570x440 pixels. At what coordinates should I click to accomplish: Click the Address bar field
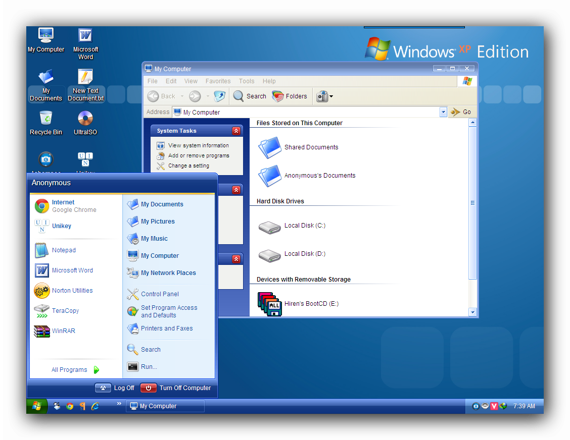(x=305, y=112)
